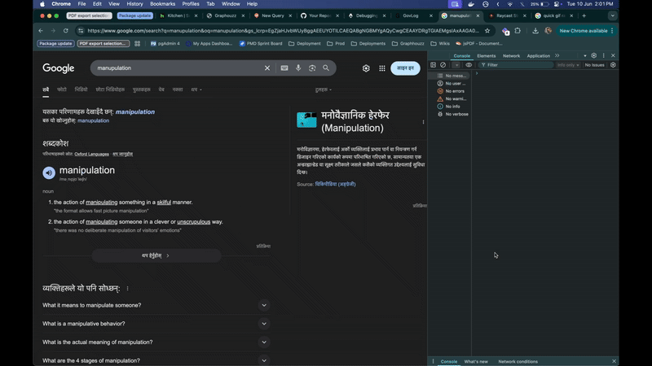Open knowledge panel more options menu
Screen dimensions: 652x366
click(x=423, y=122)
